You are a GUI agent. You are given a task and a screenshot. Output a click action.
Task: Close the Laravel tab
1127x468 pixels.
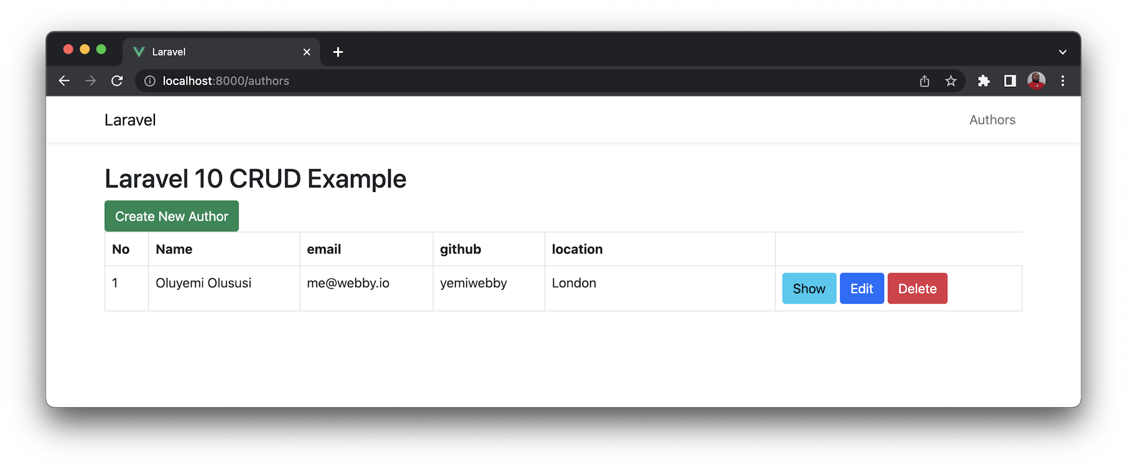click(x=307, y=52)
